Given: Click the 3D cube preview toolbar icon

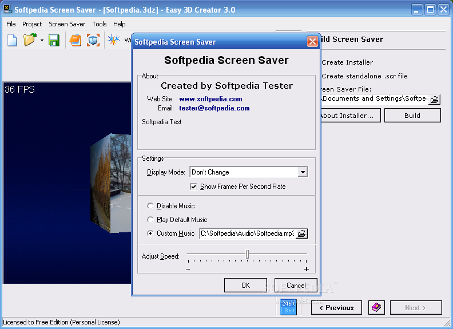Looking at the screenshot, I should (93, 40).
